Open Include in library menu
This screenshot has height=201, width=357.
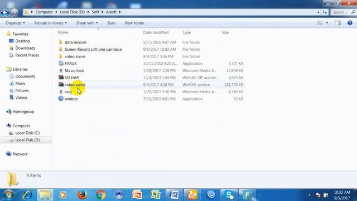pyautogui.click(x=51, y=23)
